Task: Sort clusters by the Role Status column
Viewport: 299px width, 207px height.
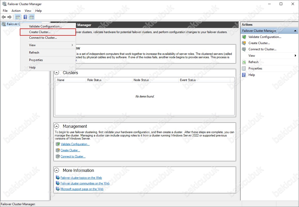Action: pos(109,80)
